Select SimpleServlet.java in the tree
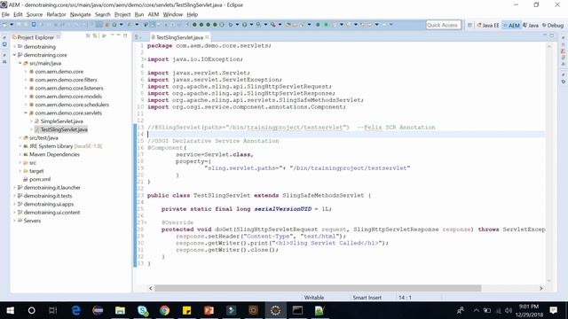568x319 pixels. tap(61, 121)
